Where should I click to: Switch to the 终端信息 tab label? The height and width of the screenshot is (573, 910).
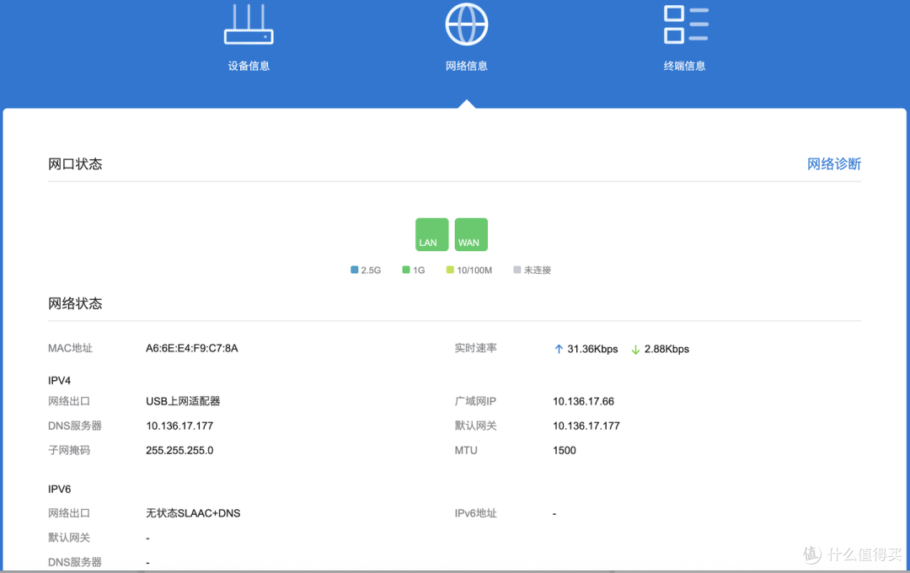coord(685,67)
